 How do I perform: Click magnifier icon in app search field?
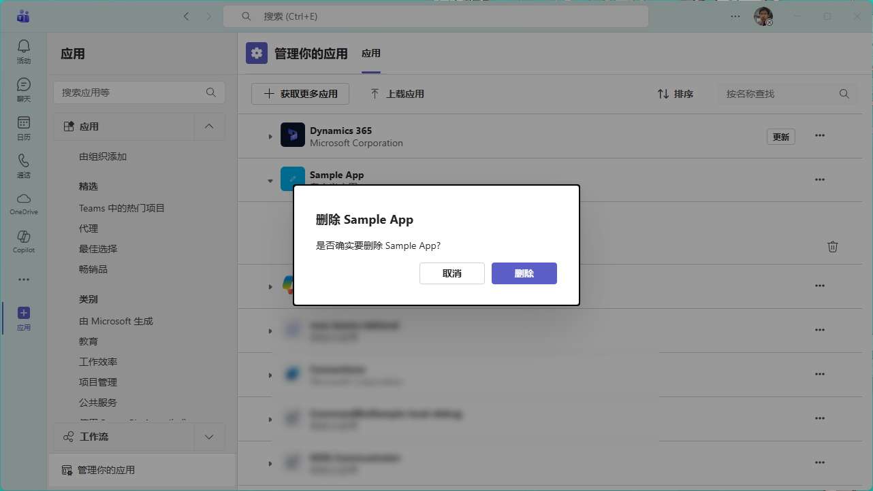click(x=211, y=92)
